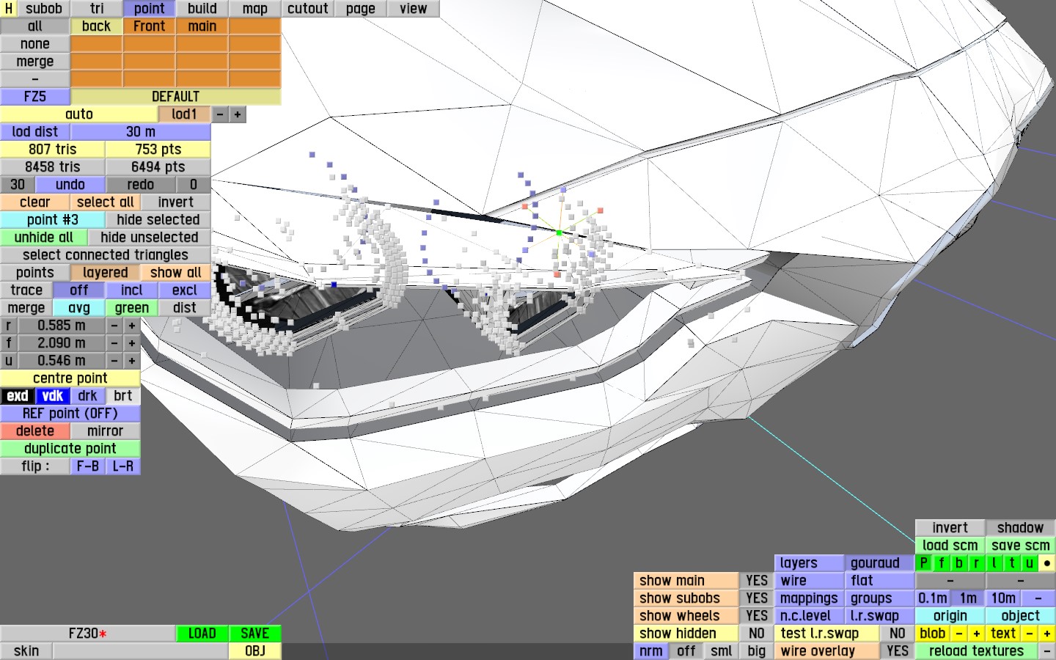Click reload textures button
1056x660 pixels.
tap(977, 651)
